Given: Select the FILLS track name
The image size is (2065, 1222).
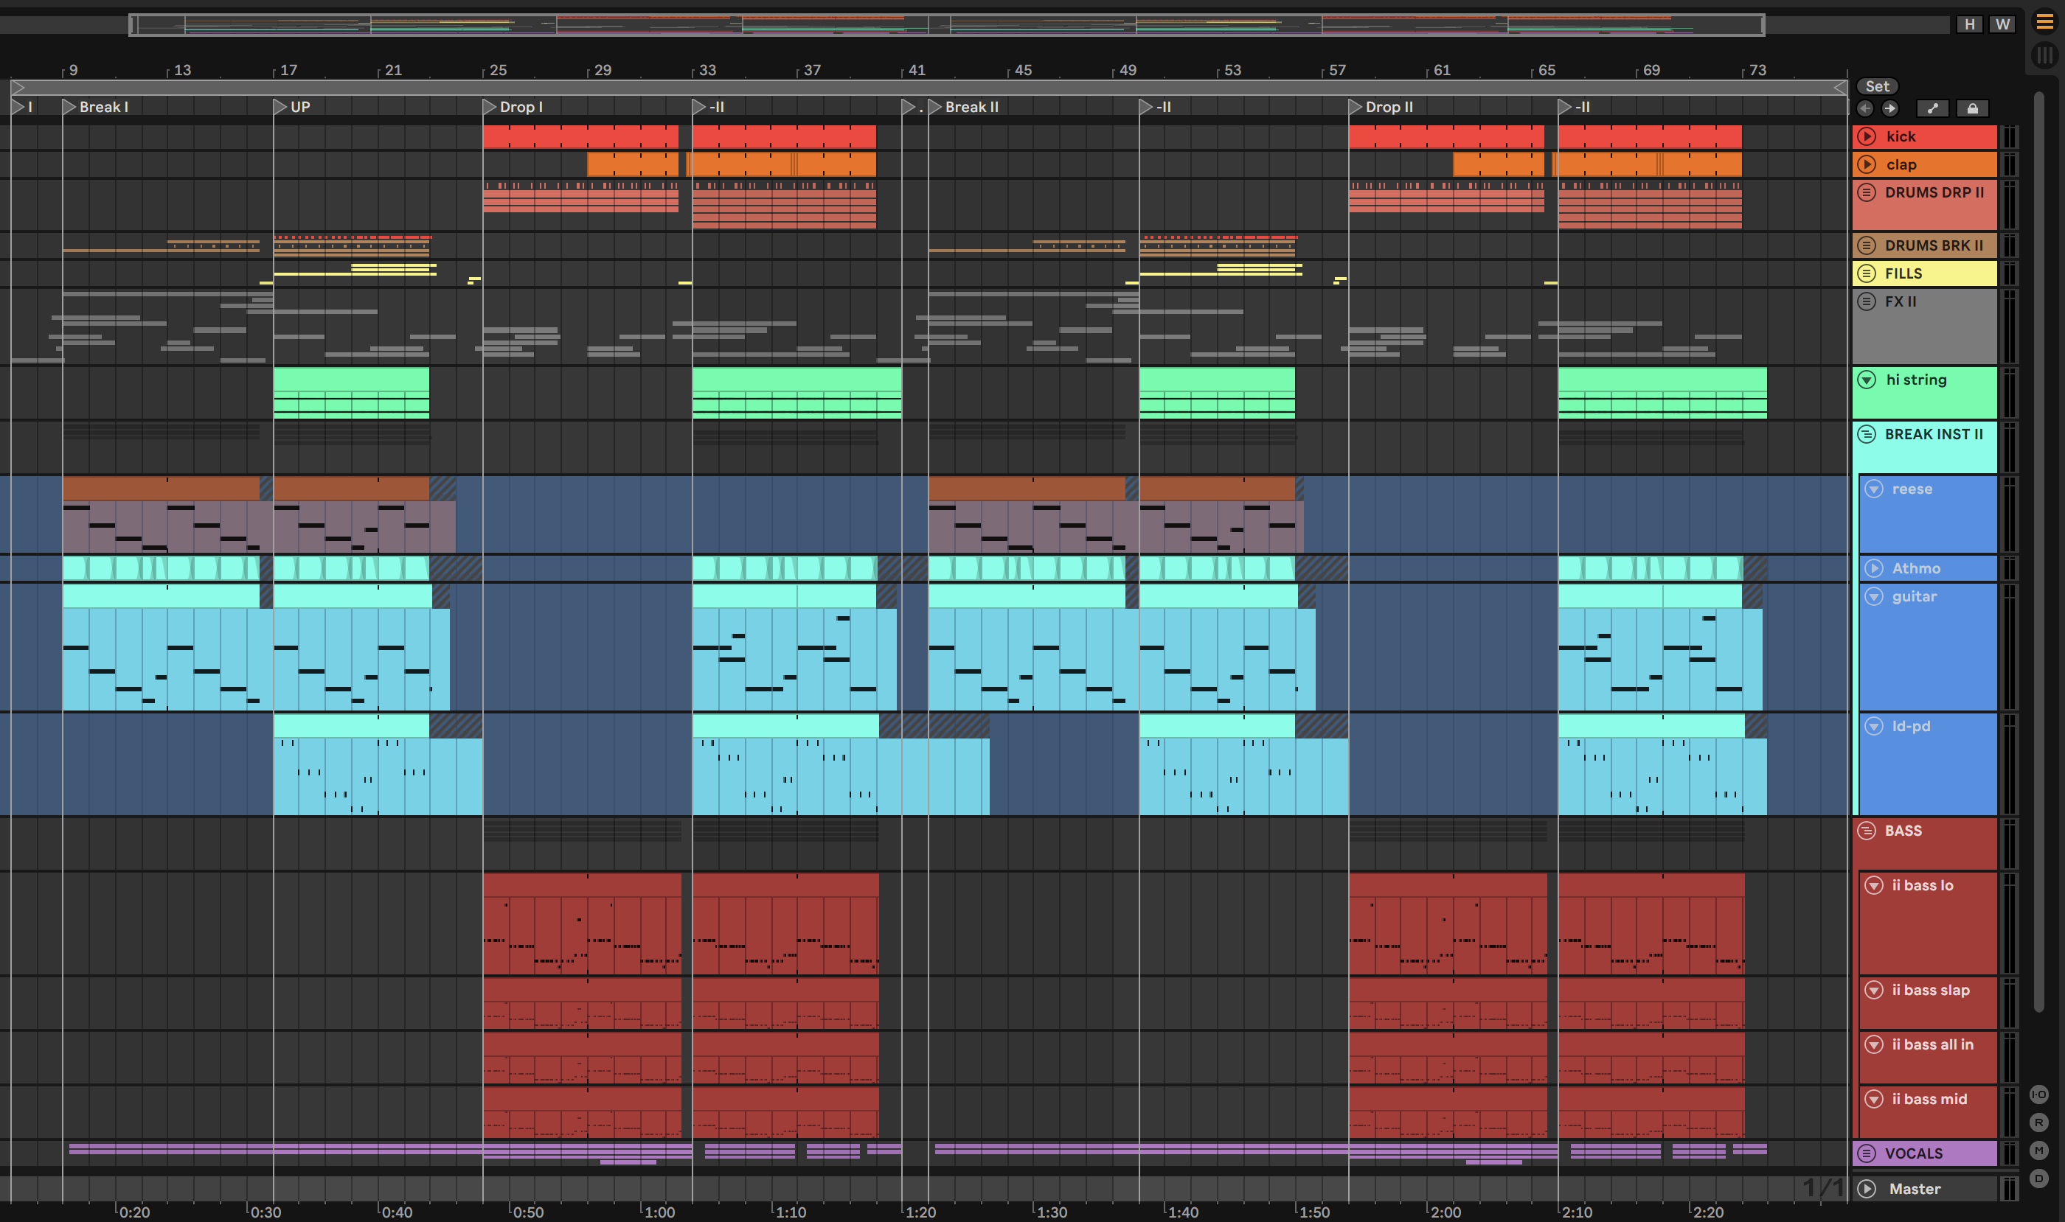Looking at the screenshot, I should tap(1903, 273).
